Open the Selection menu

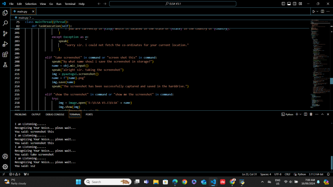click(31, 4)
